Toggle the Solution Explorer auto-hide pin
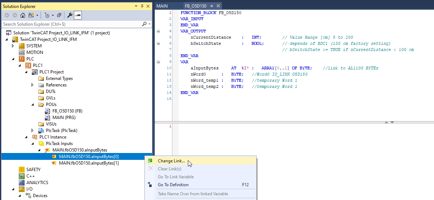This screenshot has width=434, height=200. (142, 6)
